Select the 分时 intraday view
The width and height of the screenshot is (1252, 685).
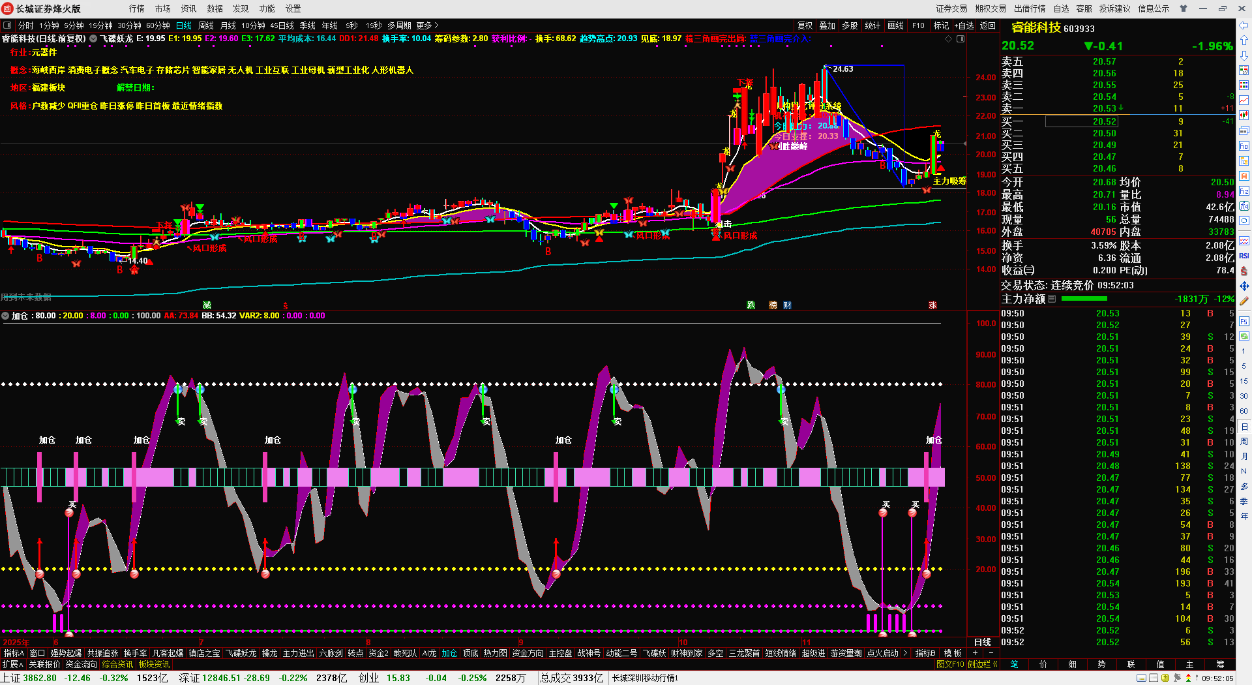coord(26,25)
